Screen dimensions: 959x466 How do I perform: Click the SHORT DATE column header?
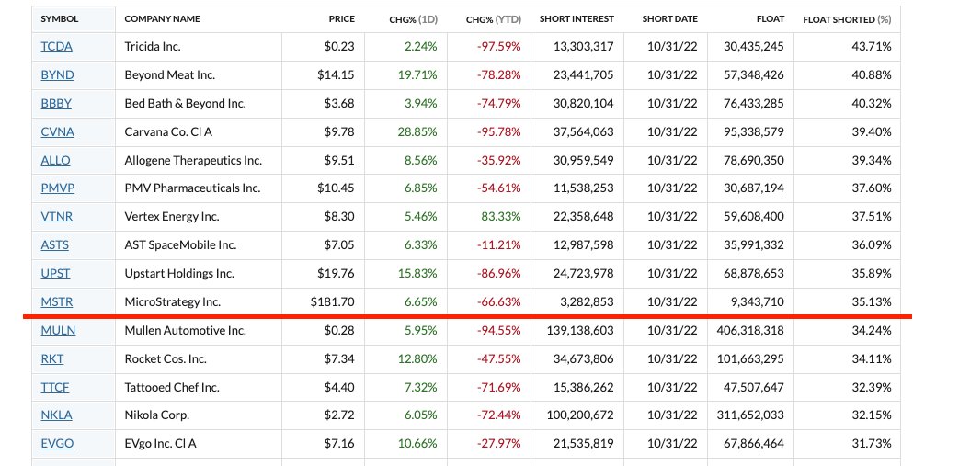(x=669, y=19)
